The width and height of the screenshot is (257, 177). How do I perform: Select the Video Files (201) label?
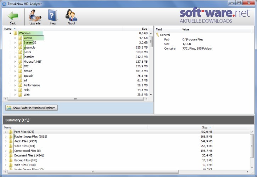pos(25,146)
